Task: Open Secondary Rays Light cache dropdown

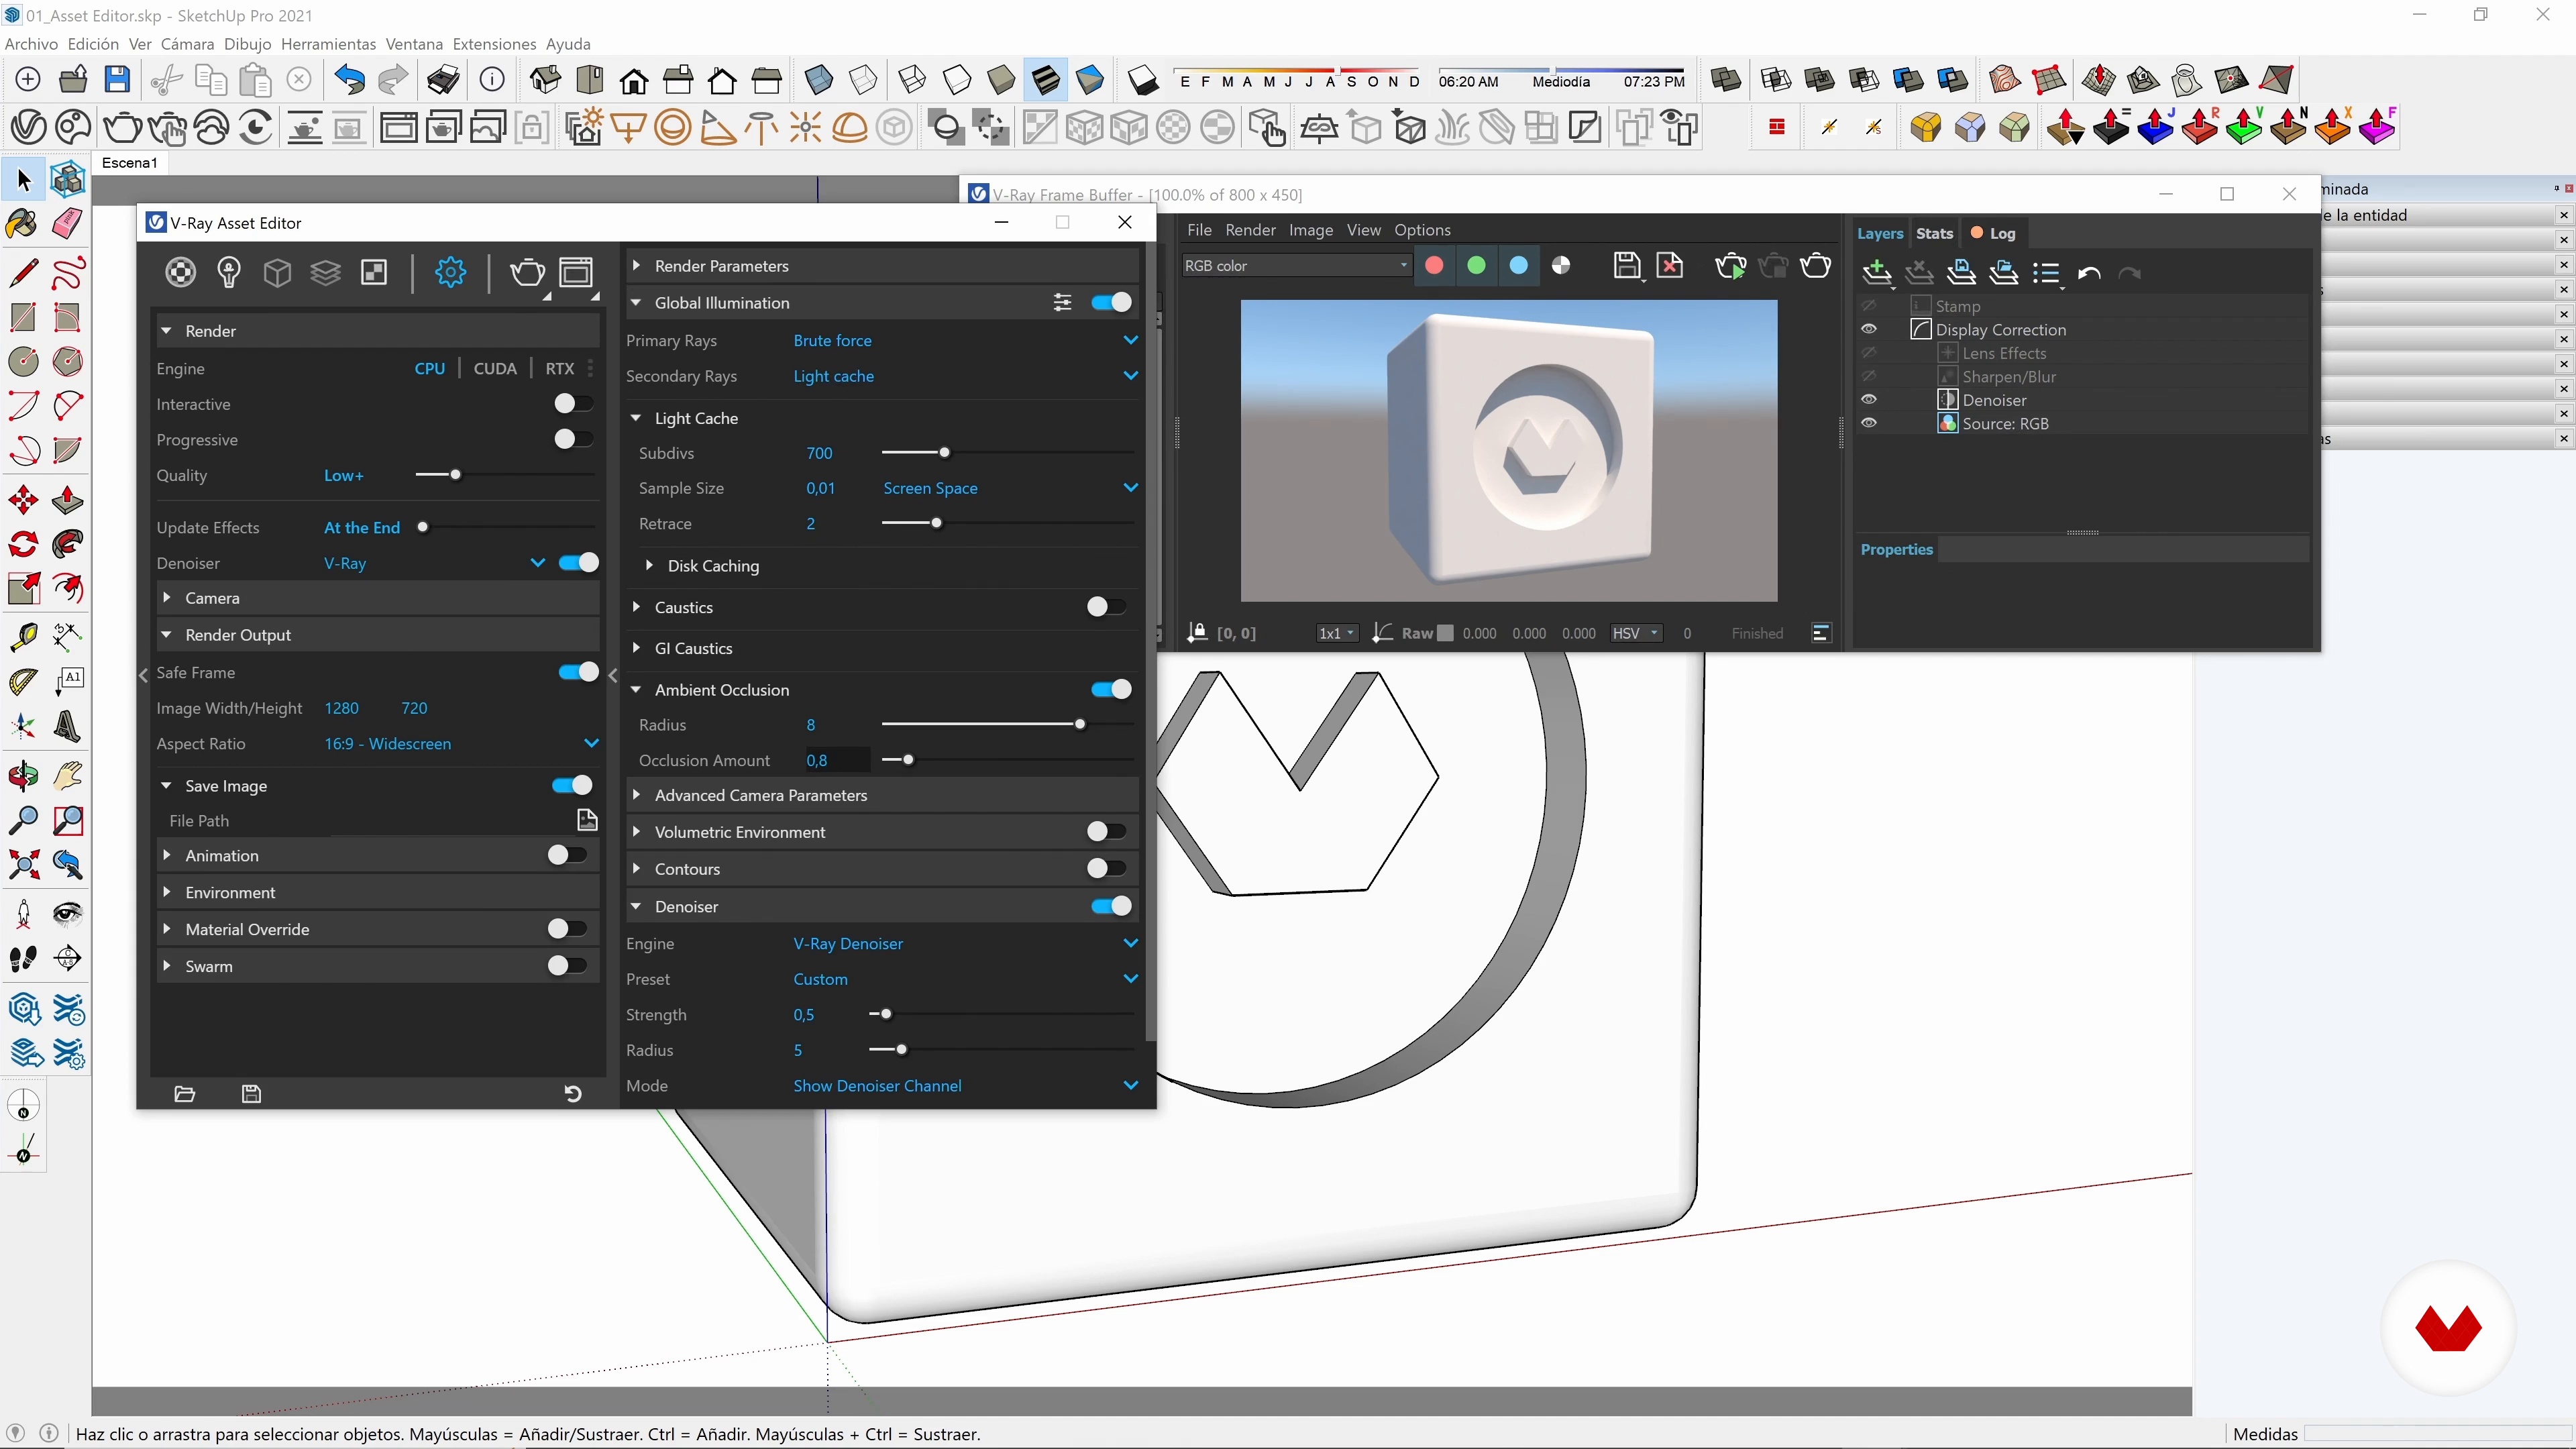Action: click(965, 376)
